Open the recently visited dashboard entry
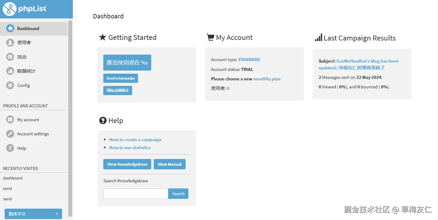 (13, 178)
